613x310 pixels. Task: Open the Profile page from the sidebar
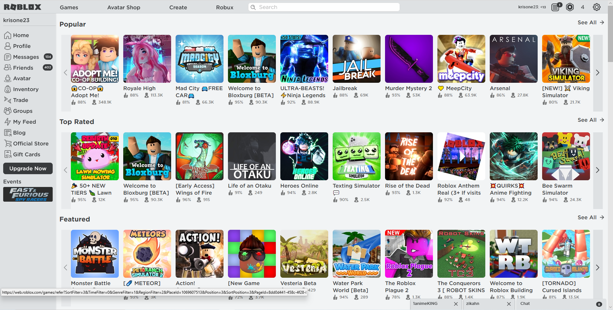[x=17, y=46]
